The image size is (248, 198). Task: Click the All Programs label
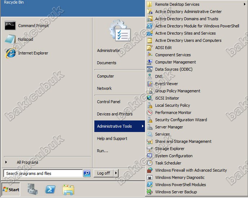click(27, 162)
